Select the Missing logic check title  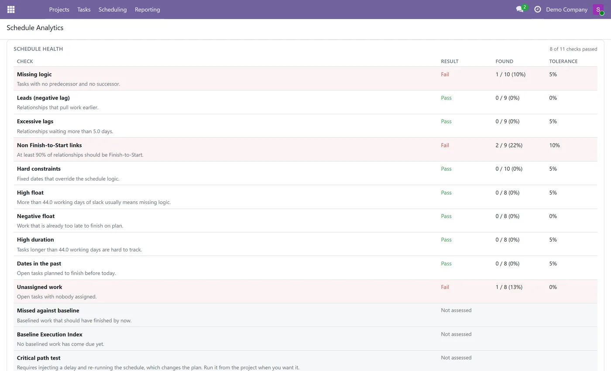[34, 75]
